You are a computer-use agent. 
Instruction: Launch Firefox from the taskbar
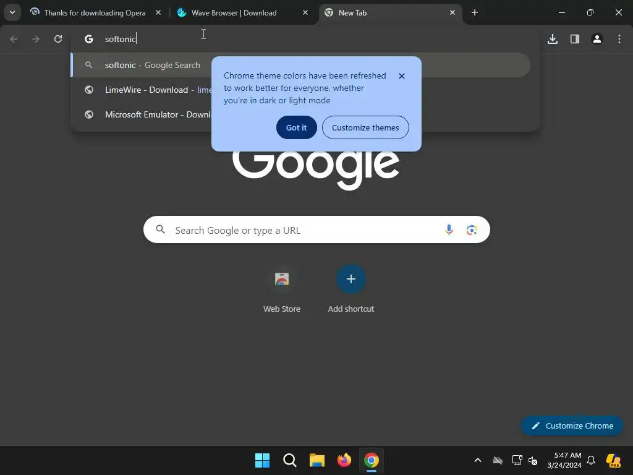(344, 460)
